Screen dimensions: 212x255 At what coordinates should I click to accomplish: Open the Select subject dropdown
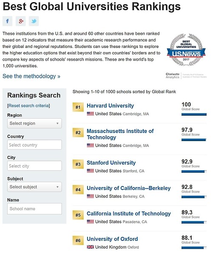[34, 187]
